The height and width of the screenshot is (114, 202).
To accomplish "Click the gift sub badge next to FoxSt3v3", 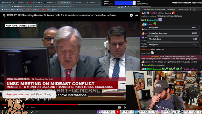I will [x=145, y=13].
